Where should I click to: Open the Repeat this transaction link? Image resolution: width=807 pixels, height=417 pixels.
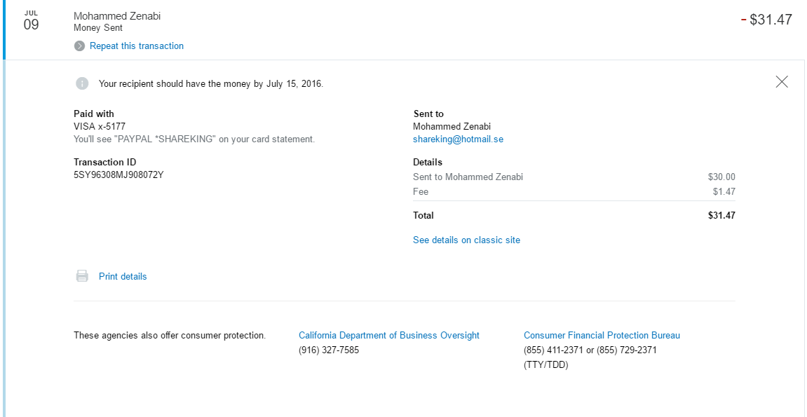click(x=137, y=46)
